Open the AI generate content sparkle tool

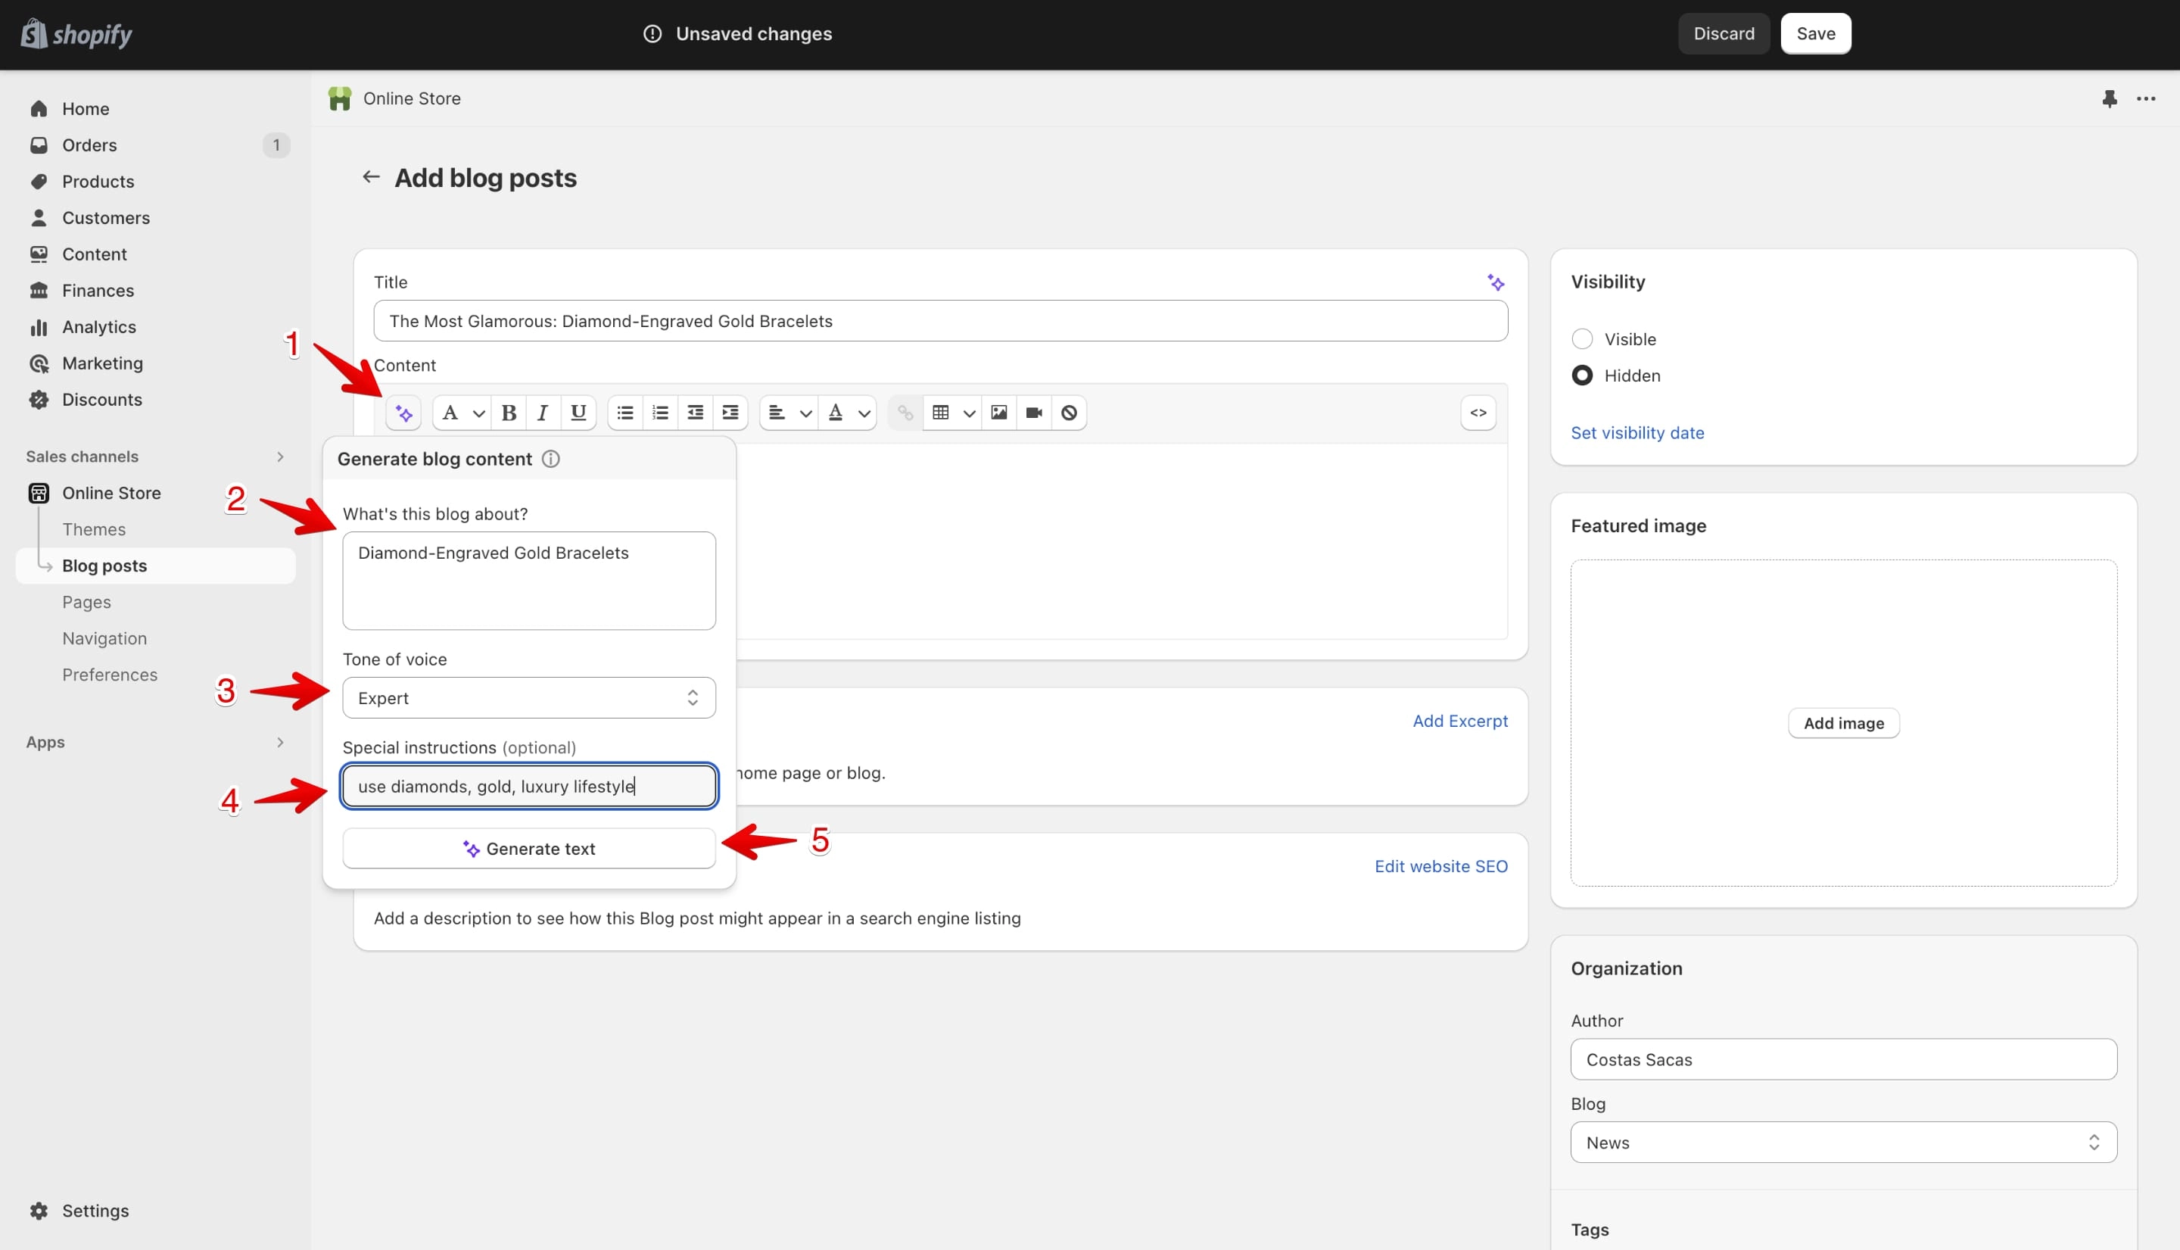point(403,413)
